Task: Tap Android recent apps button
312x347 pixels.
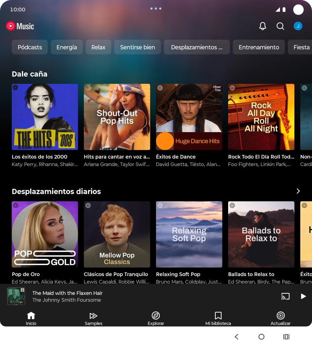Action: [286, 337]
